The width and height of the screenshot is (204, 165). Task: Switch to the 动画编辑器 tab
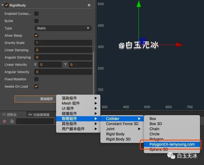coord(39,115)
